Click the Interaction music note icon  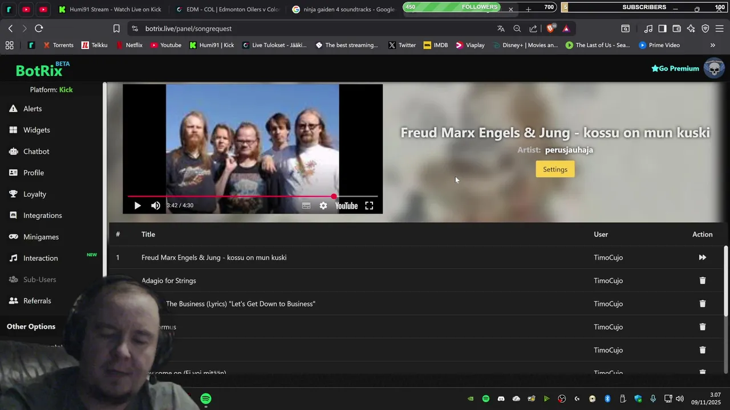(13, 258)
